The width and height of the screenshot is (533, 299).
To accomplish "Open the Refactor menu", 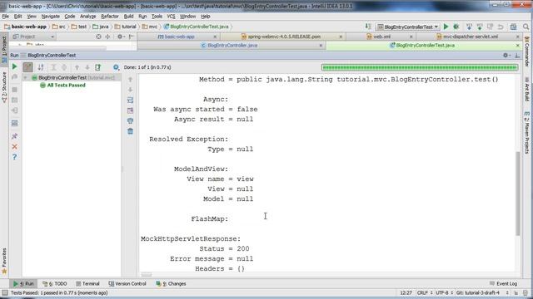I will click(x=110, y=17).
